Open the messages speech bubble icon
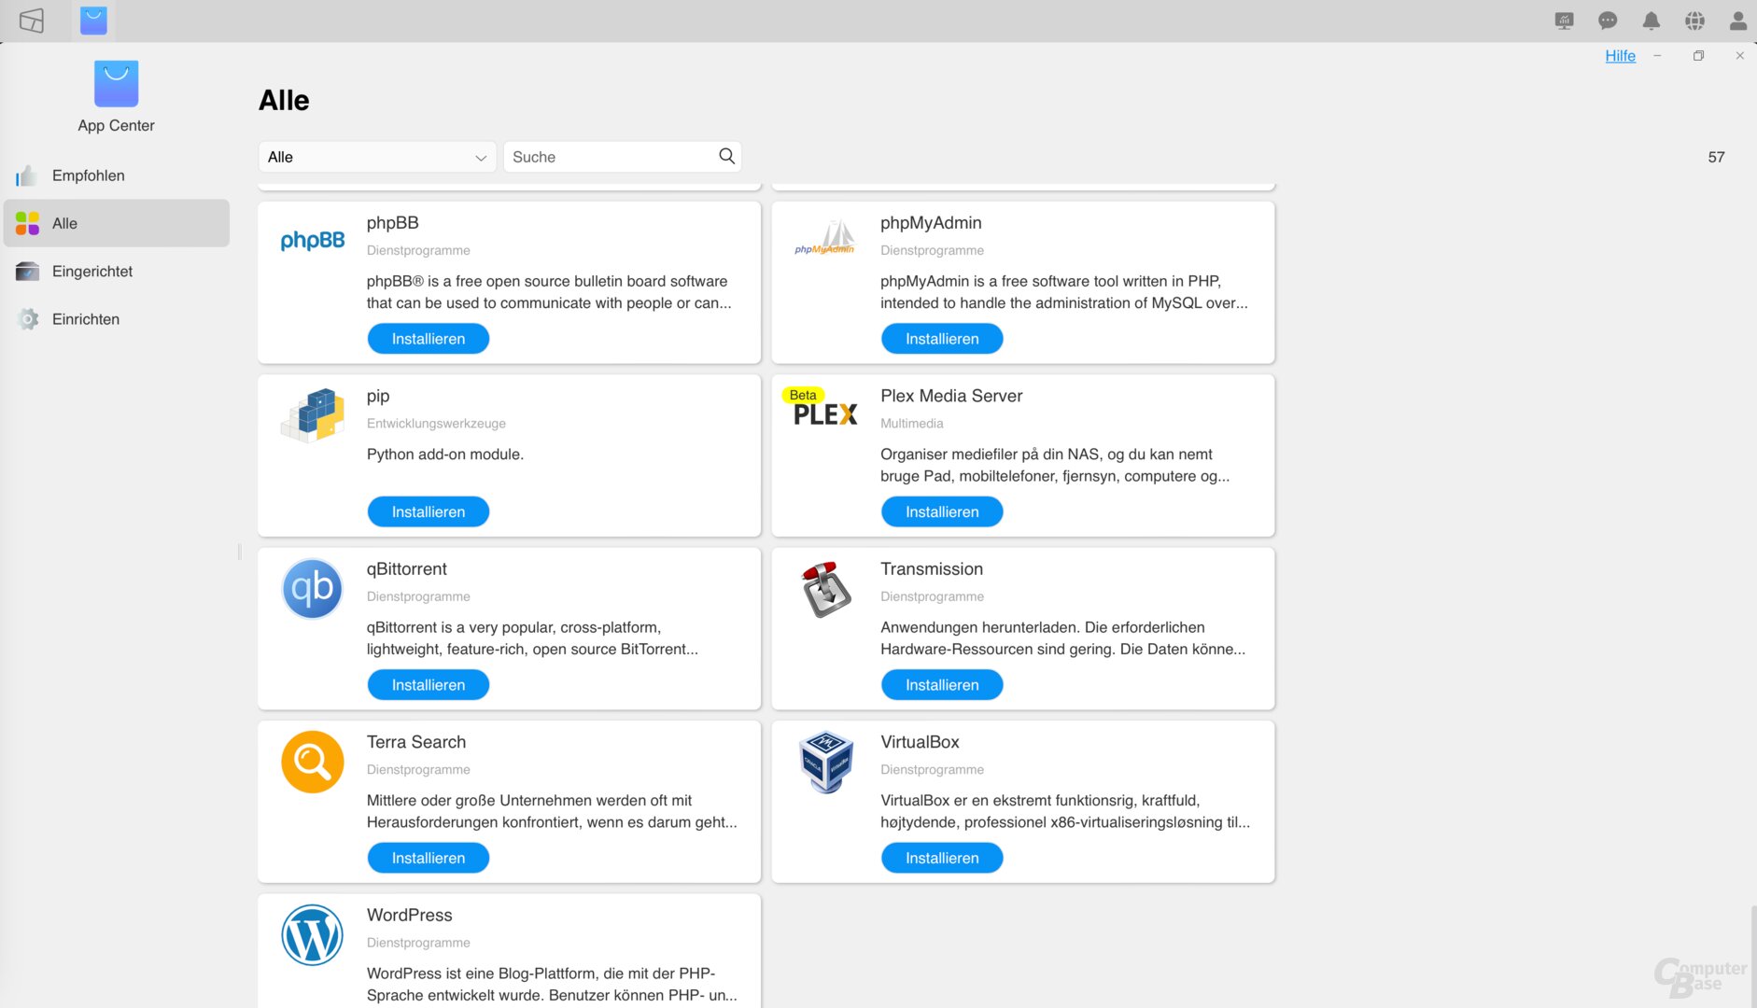This screenshot has width=1757, height=1008. [1608, 21]
